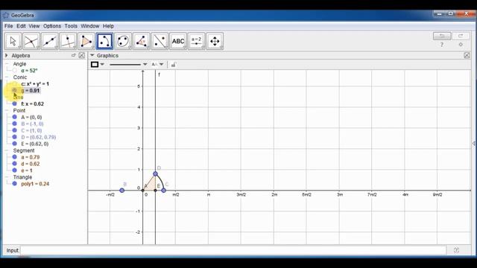Select the Move Graphics View tool
The width and height of the screenshot is (477, 268).
pyautogui.click(x=215, y=41)
